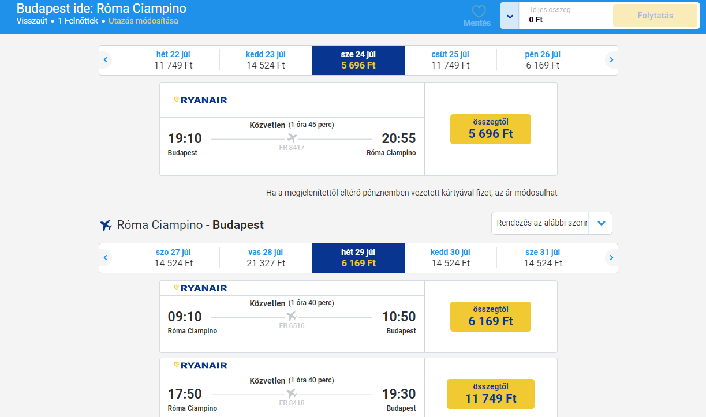Select the 5 696 Ft outbound fare button

pos(491,129)
